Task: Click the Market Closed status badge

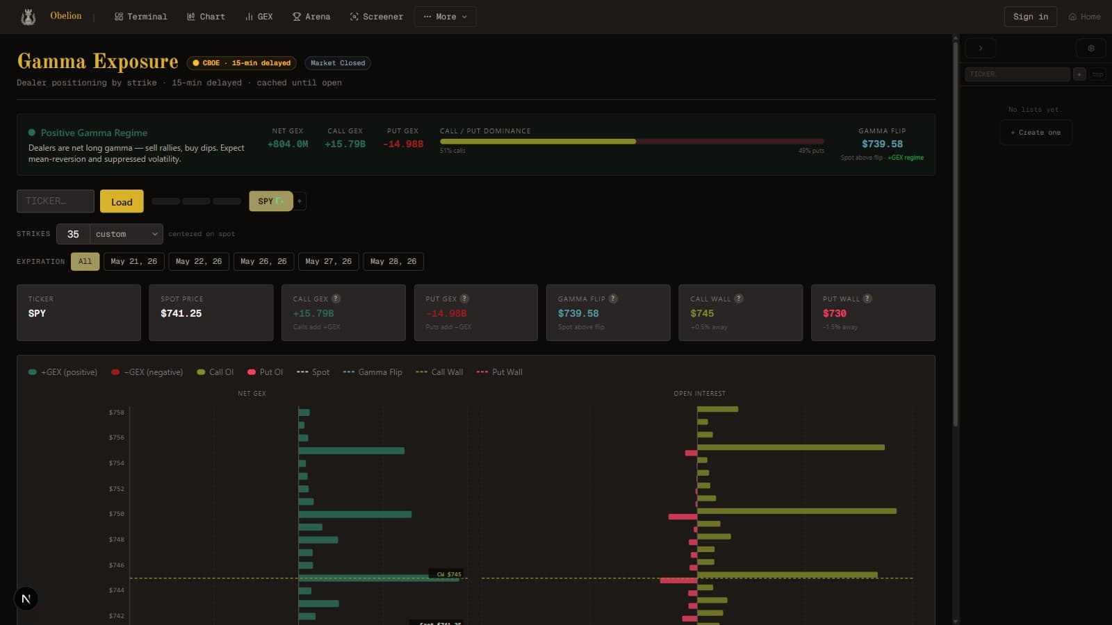Action: click(338, 63)
